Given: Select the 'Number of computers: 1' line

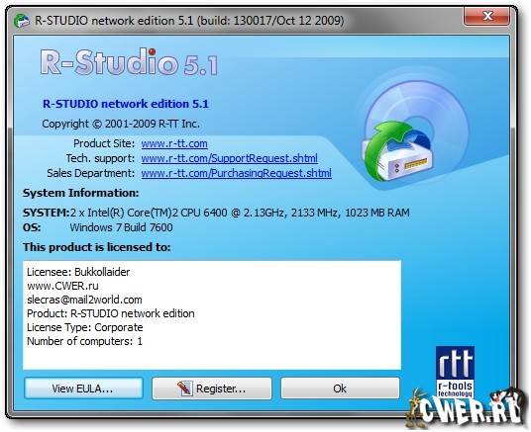Looking at the screenshot, I should tap(84, 341).
